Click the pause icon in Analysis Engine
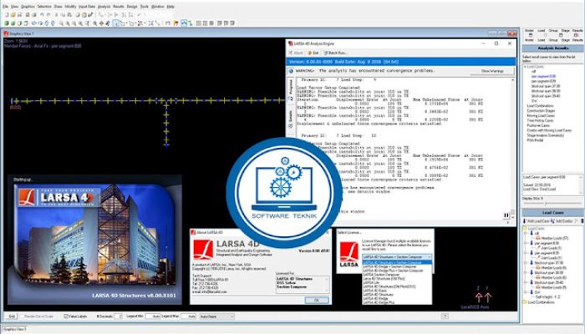The width and height of the screenshot is (585, 334). 506,215
